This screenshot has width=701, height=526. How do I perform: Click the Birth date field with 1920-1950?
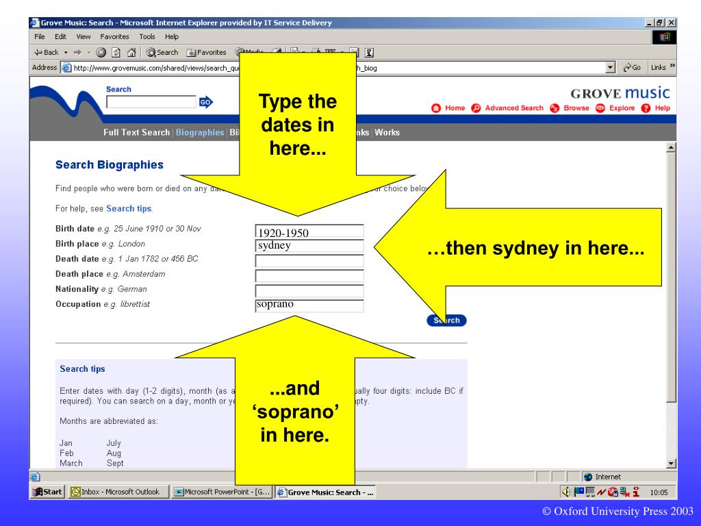pos(309,231)
